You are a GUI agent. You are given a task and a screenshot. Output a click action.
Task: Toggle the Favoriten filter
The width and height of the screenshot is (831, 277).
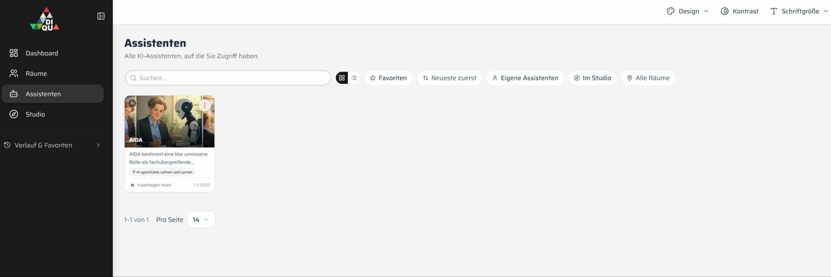[388, 78]
